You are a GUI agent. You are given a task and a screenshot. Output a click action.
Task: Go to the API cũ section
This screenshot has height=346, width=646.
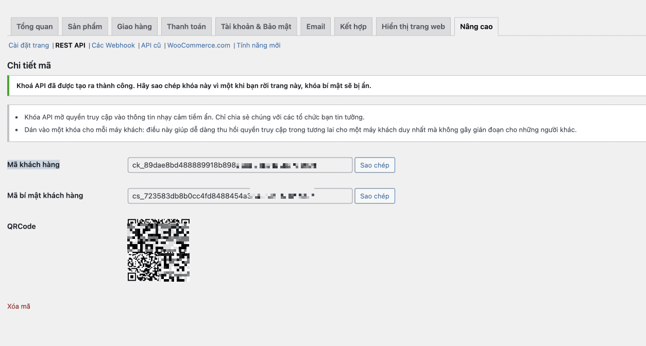[x=151, y=45]
